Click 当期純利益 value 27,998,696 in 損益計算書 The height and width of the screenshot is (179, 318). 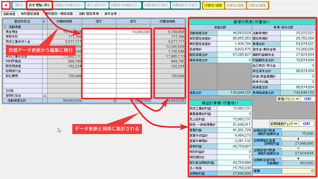click(234, 173)
